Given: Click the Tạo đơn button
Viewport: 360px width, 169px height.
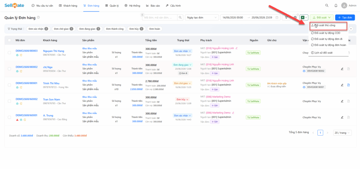Looking at the screenshot, I should pyautogui.click(x=345, y=18).
